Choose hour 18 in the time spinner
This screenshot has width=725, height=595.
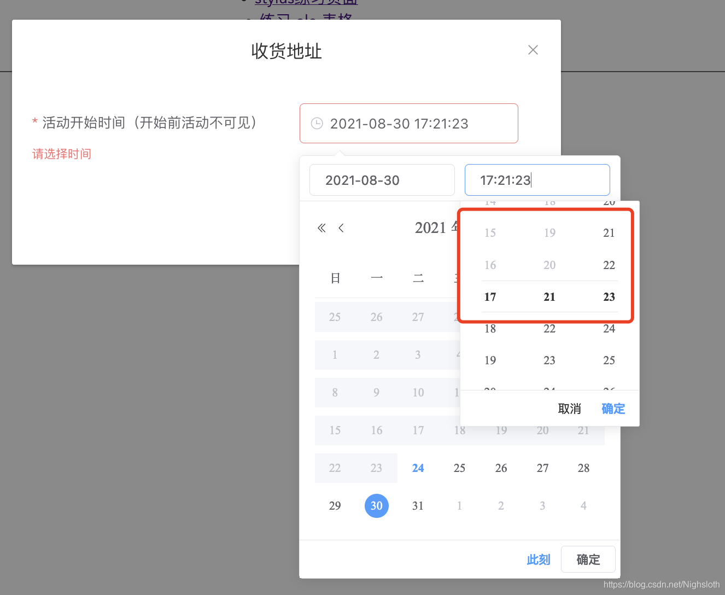(490, 329)
